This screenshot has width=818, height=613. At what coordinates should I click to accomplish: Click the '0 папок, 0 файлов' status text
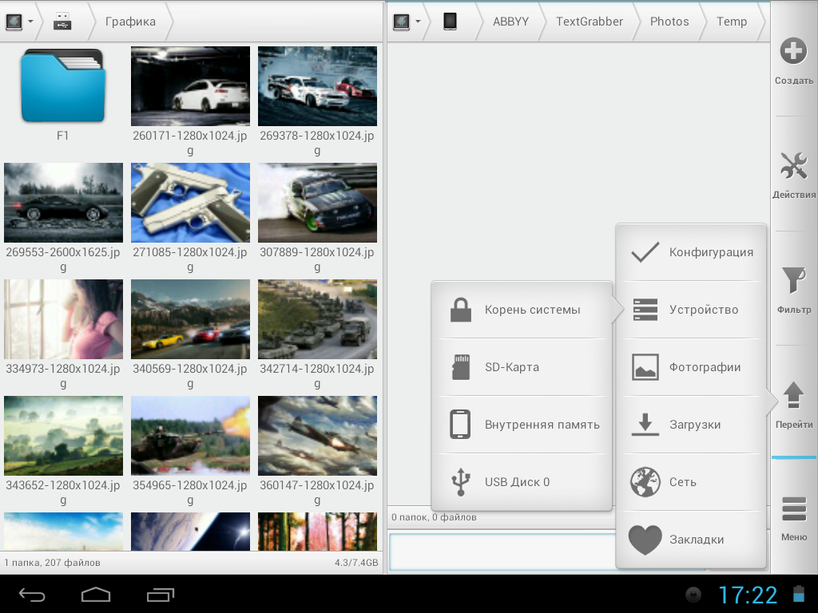[x=434, y=517]
